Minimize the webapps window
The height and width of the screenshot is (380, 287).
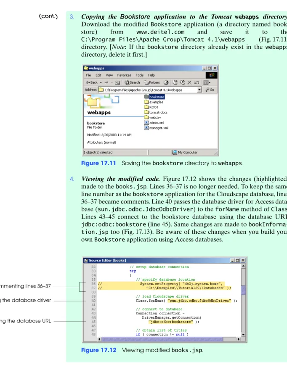pyautogui.click(x=205, y=68)
